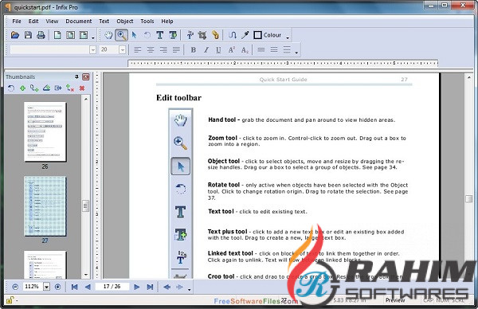
Task: Select the Hand tool in the toolbar
Action: coord(108,35)
